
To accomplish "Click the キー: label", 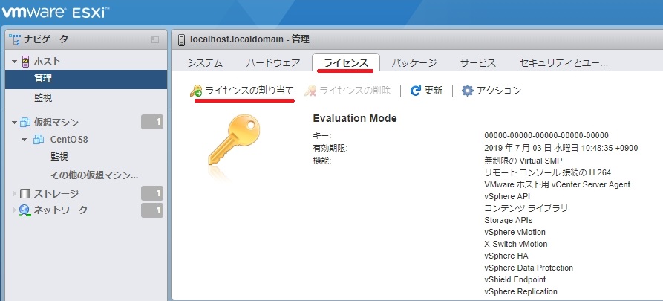I will click(321, 135).
